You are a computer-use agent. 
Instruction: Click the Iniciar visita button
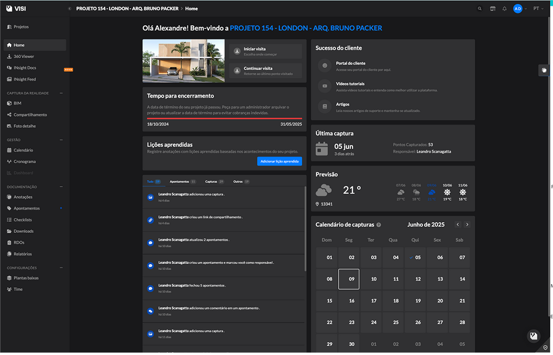(x=265, y=51)
